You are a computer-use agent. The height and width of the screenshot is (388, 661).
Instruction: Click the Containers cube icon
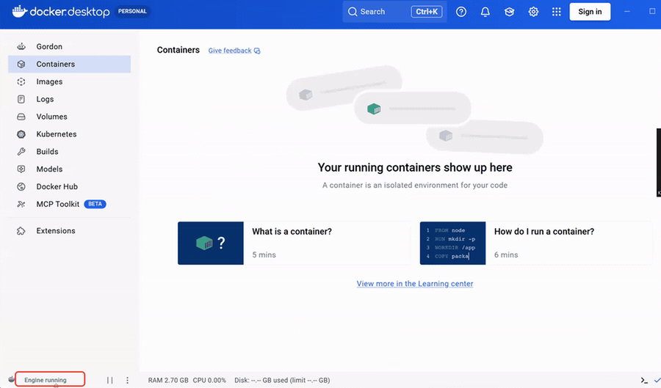21,64
